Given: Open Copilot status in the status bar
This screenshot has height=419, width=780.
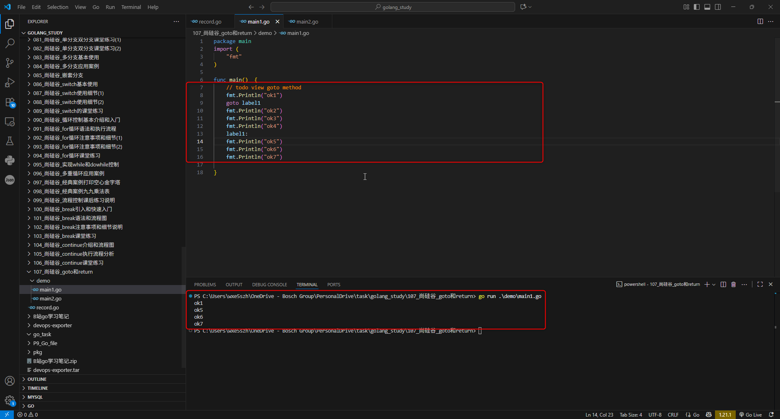Looking at the screenshot, I should [708, 415].
